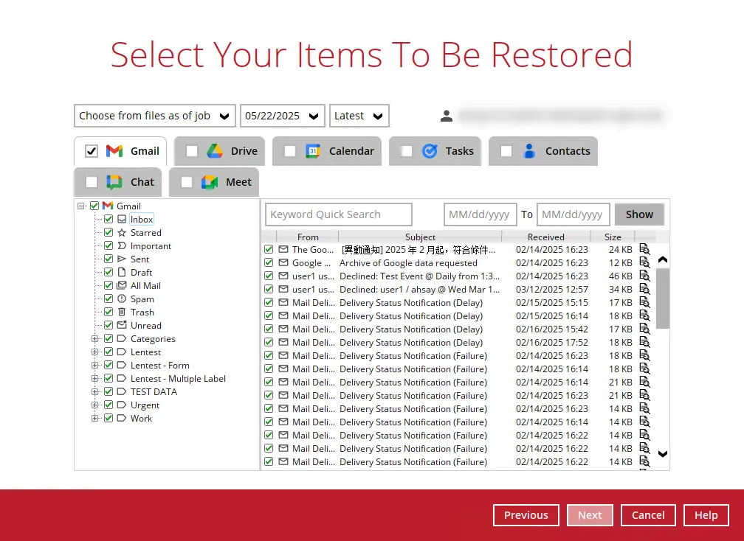Open the preview of the first email

(644, 249)
